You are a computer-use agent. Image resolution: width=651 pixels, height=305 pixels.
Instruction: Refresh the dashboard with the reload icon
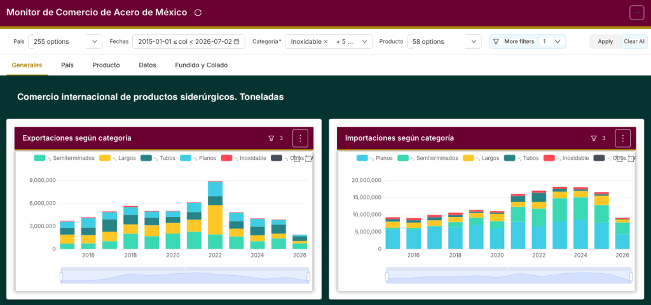[198, 13]
